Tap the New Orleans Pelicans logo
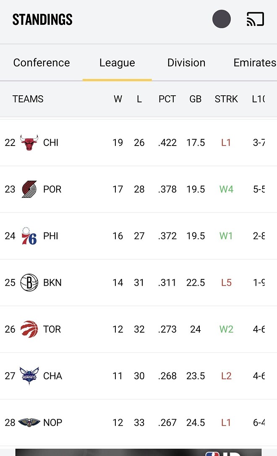The height and width of the screenshot is (456, 277). click(x=29, y=422)
